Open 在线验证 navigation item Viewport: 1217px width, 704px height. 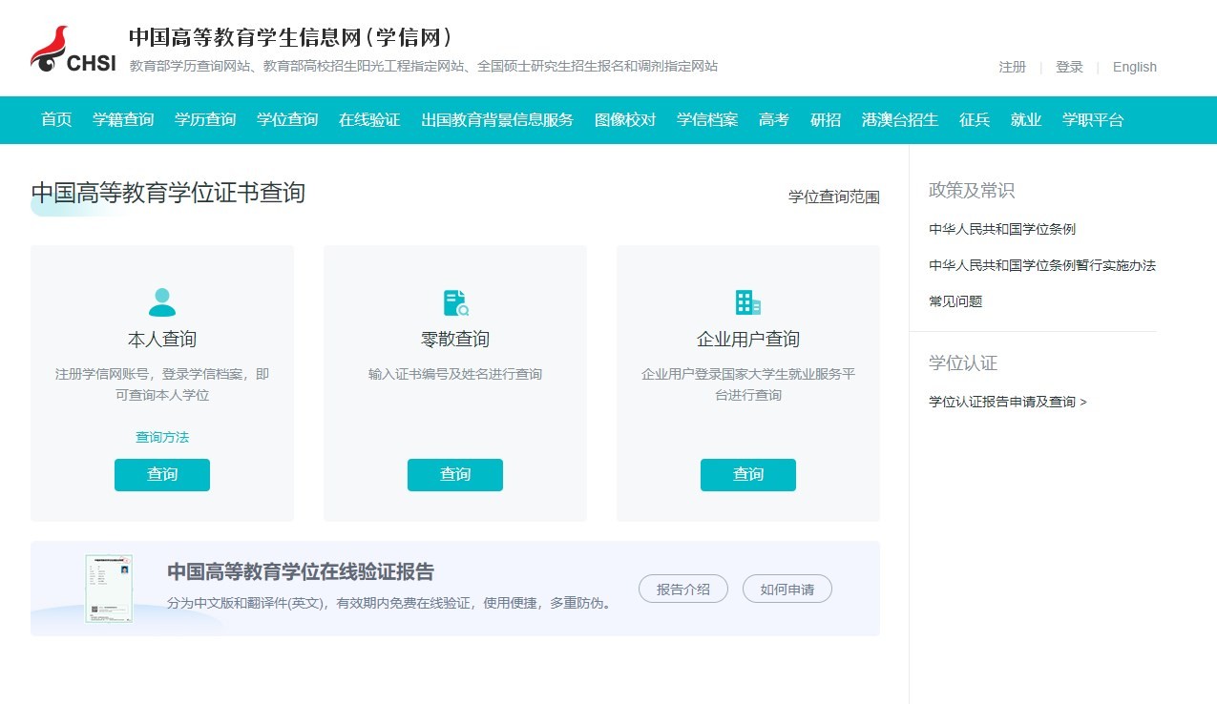(369, 120)
